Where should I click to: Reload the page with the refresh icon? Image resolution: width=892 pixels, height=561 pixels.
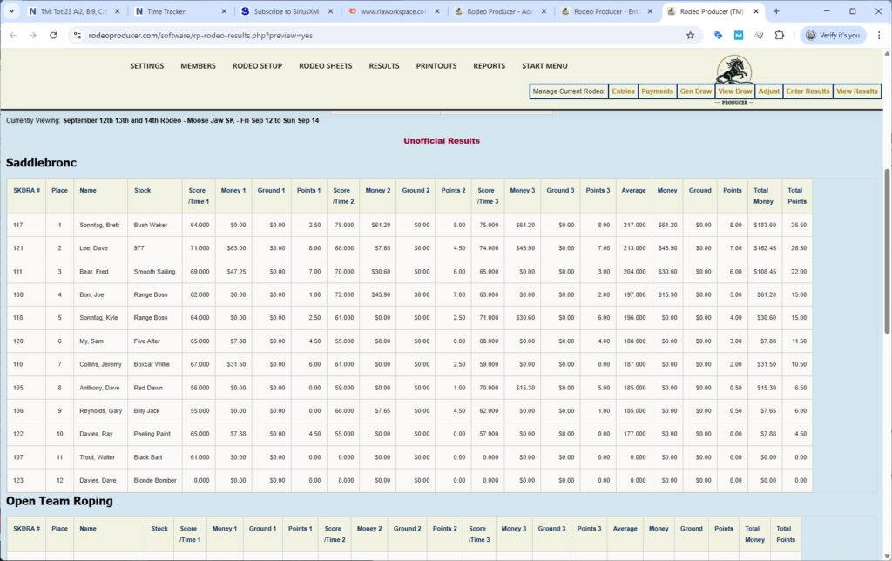[55, 35]
